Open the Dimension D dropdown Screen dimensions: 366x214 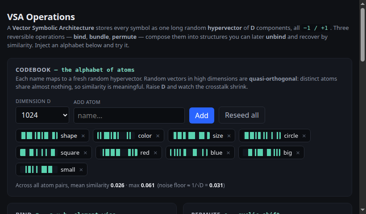click(42, 115)
